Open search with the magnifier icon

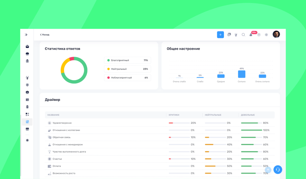(x=243, y=35)
